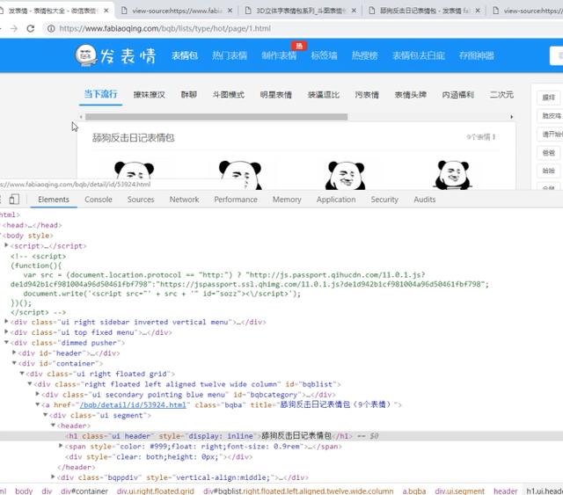Click the 爸爸 tag in right sidebar
Image resolution: width=563 pixels, height=495 pixels.
click(x=549, y=153)
